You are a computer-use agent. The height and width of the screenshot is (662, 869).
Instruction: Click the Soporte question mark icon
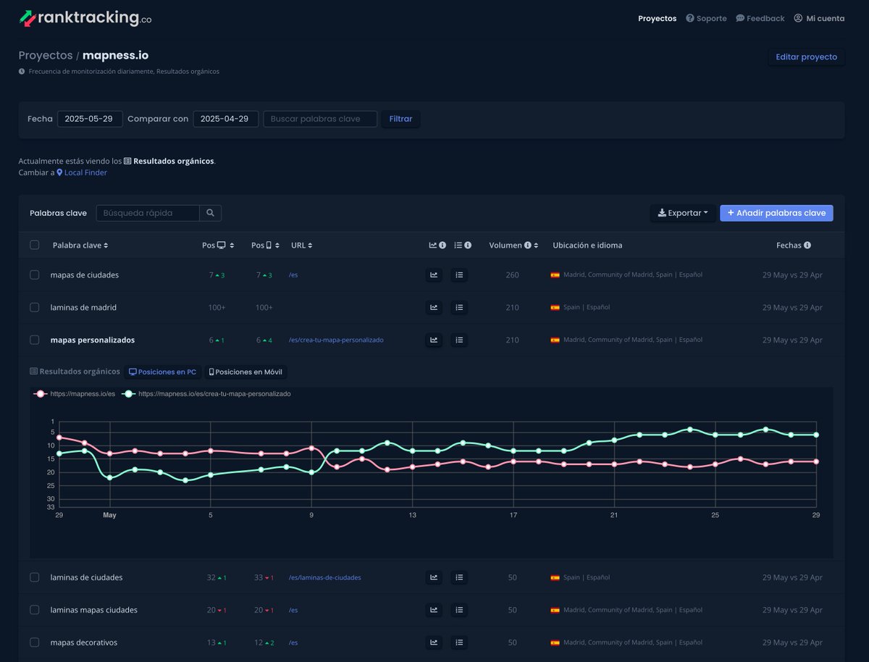tap(690, 18)
